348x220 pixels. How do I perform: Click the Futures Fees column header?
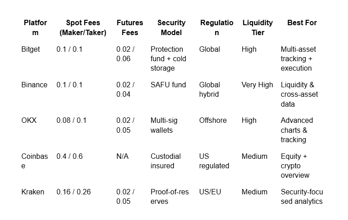[x=130, y=27]
